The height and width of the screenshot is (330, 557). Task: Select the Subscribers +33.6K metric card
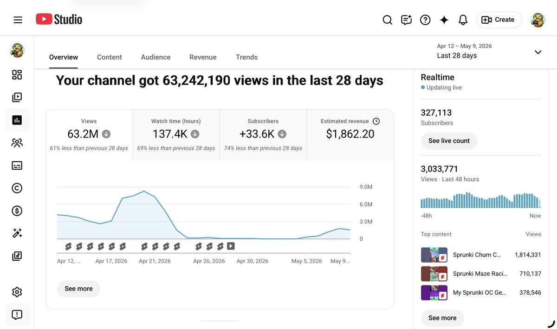coord(263,135)
